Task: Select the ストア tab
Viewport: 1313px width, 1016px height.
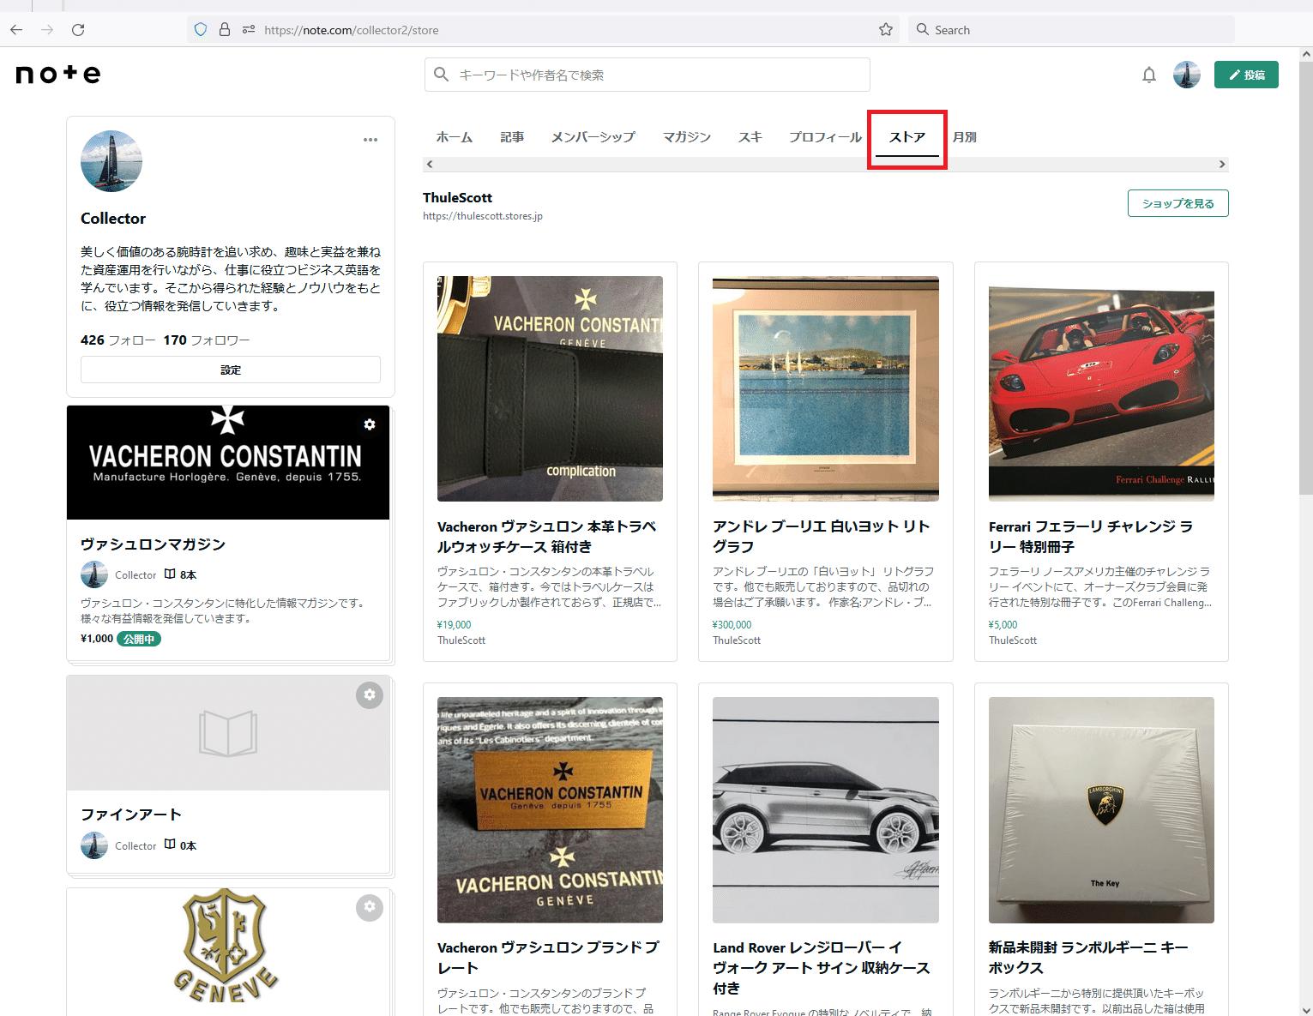Action: coord(907,137)
